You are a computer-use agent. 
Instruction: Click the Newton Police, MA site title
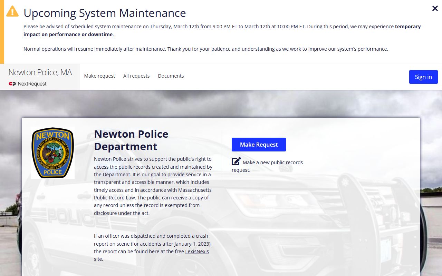pyautogui.click(x=40, y=72)
